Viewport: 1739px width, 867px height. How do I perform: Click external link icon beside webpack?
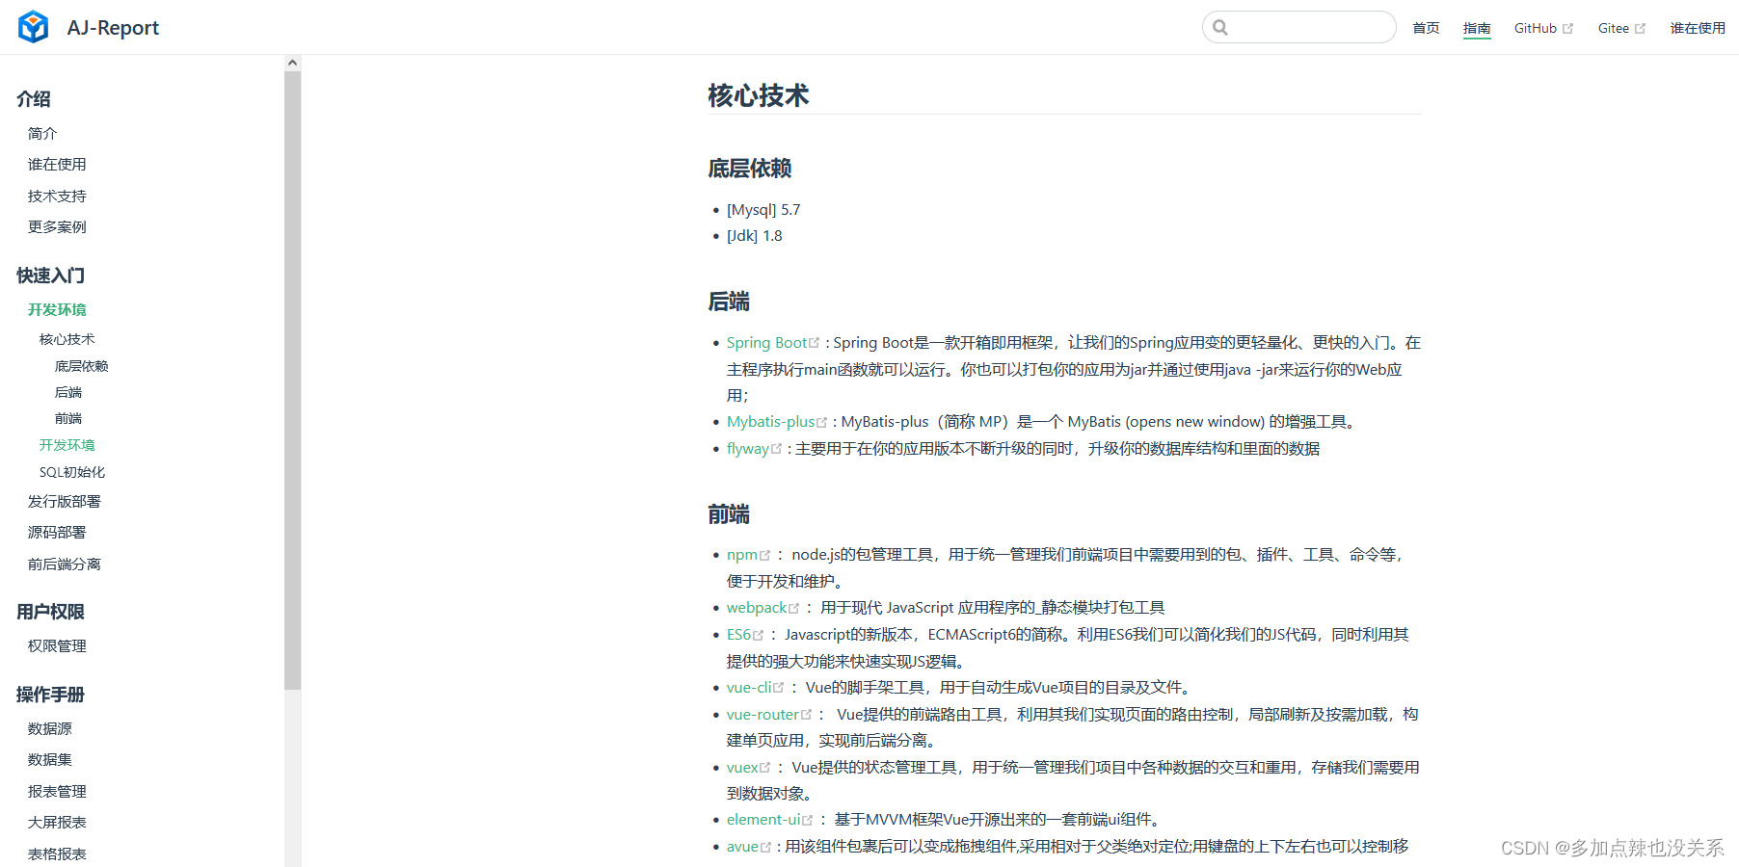point(794,608)
